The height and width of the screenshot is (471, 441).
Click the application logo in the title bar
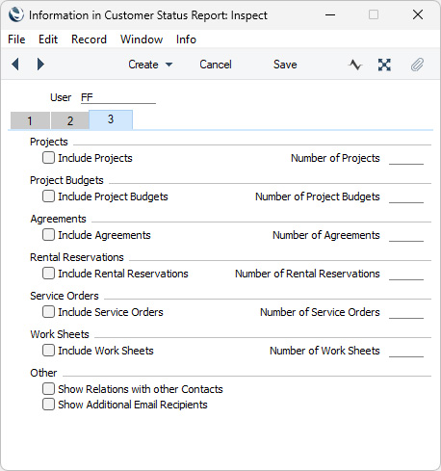(x=16, y=14)
